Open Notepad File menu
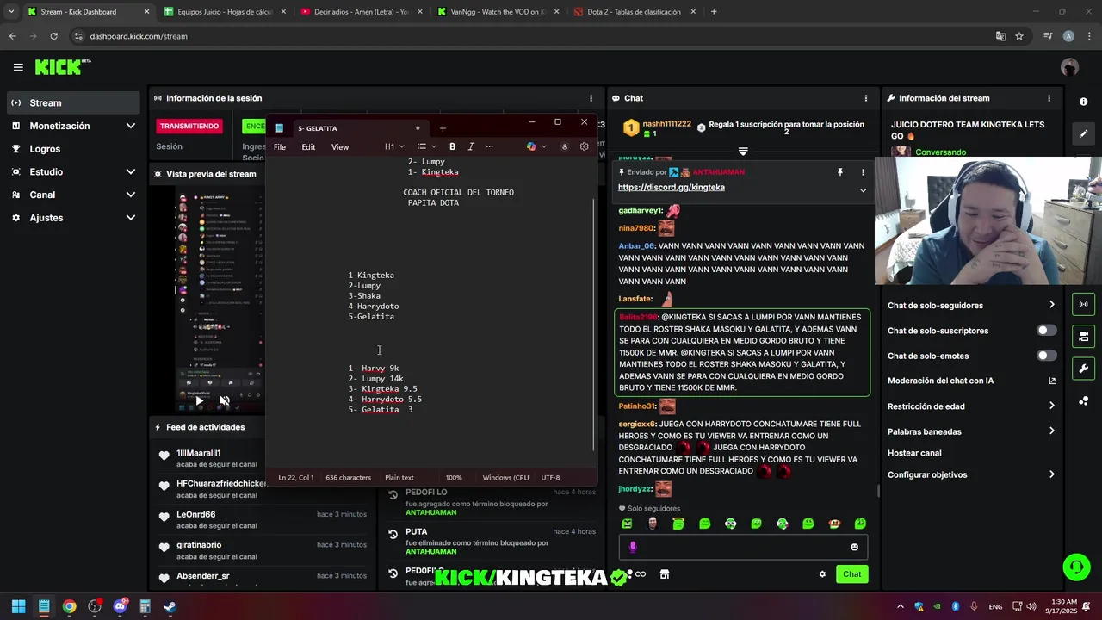1102x620 pixels. tap(280, 147)
